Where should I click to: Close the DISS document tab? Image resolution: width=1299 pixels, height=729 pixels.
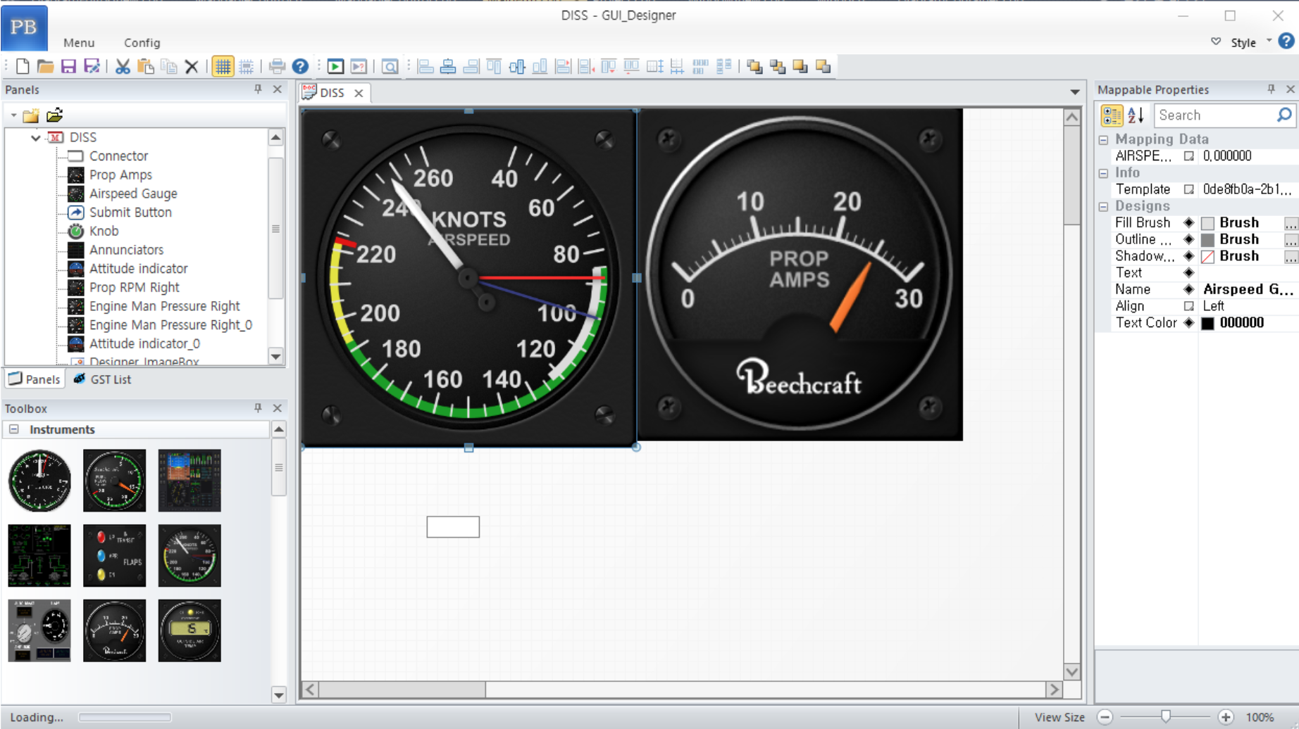point(359,93)
